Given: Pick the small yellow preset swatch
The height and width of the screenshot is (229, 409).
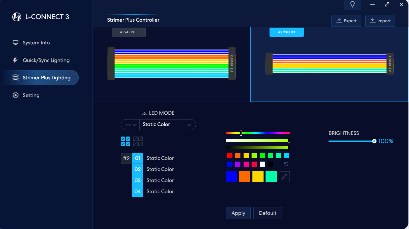Looking at the screenshot, I should click(x=246, y=156).
